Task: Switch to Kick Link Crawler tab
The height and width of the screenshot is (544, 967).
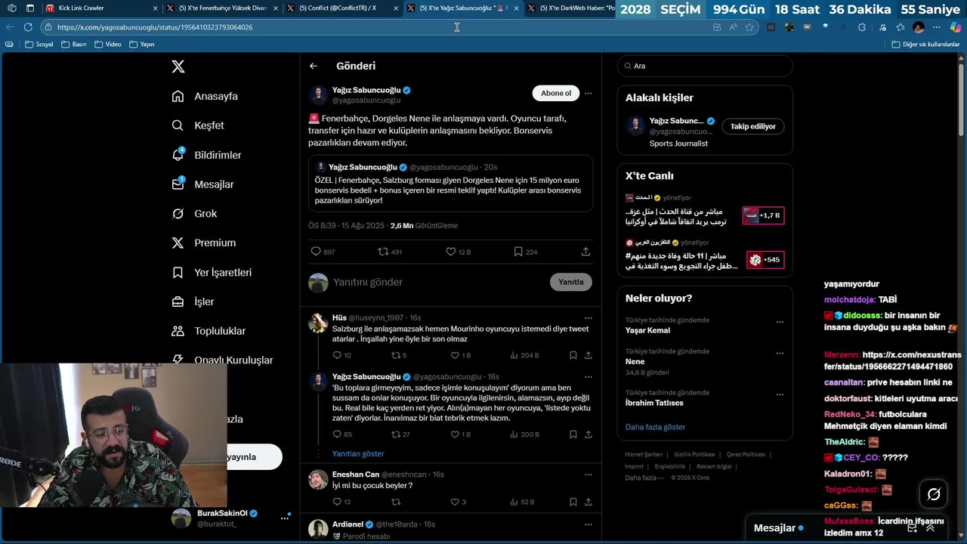Action: [102, 8]
